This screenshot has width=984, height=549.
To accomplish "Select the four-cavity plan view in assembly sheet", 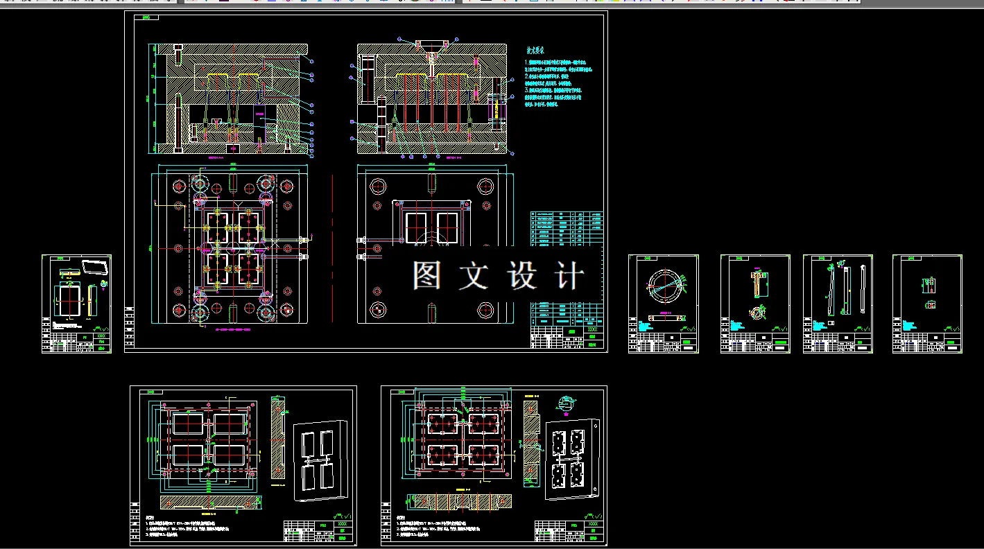I will pyautogui.click(x=230, y=248).
